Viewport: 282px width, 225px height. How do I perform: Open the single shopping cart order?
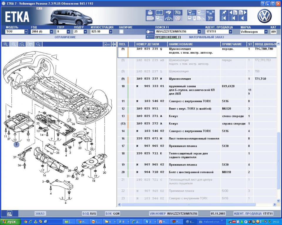click(210, 18)
